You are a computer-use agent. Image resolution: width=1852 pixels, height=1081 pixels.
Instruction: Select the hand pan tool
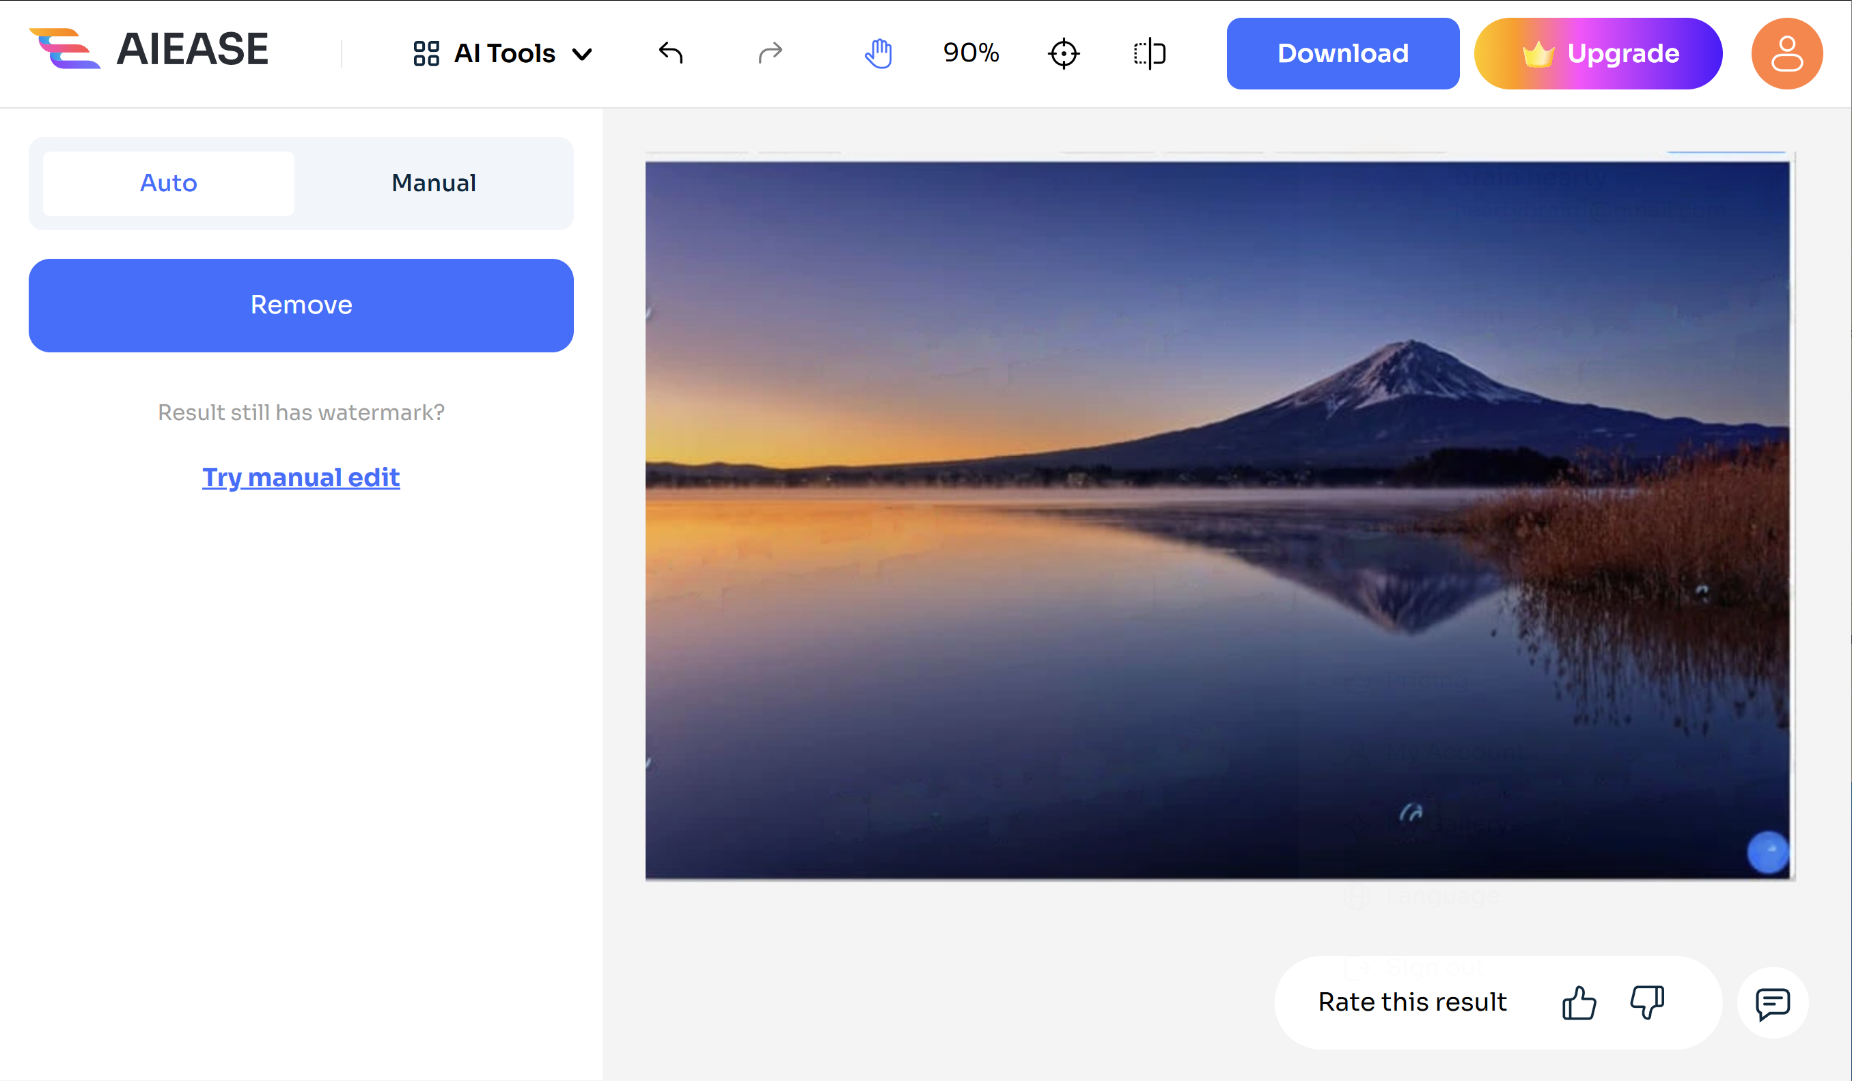pyautogui.click(x=879, y=54)
